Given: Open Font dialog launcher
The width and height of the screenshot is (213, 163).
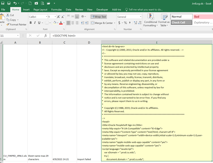Looking at the screenshot, I should (64, 29).
